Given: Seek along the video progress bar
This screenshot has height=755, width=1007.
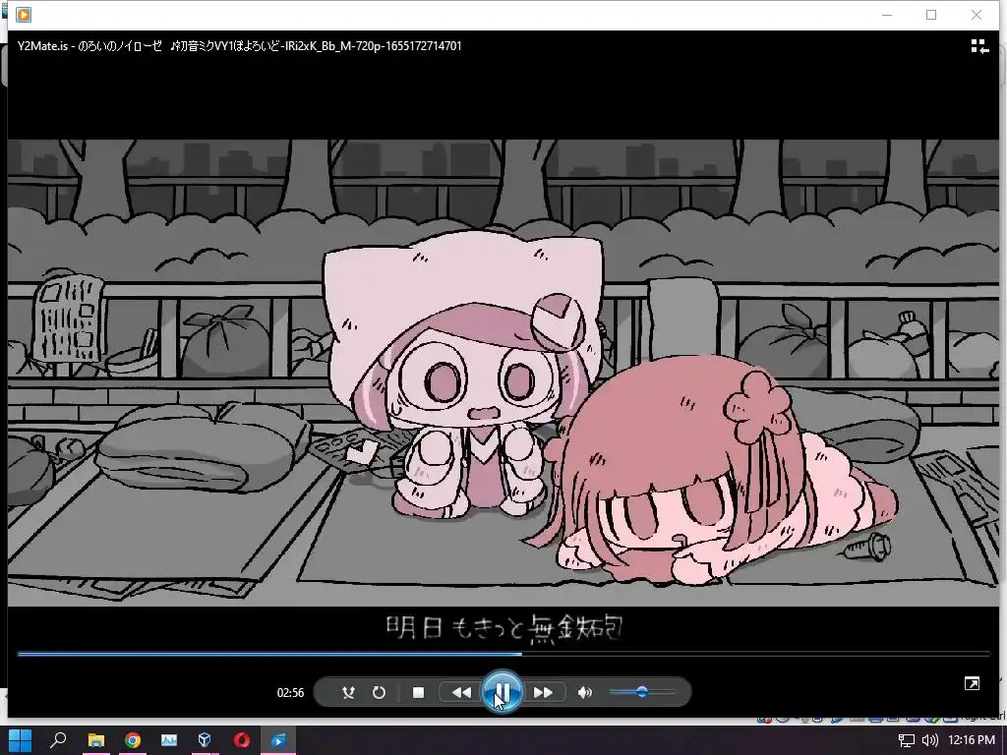Looking at the screenshot, I should [x=503, y=654].
